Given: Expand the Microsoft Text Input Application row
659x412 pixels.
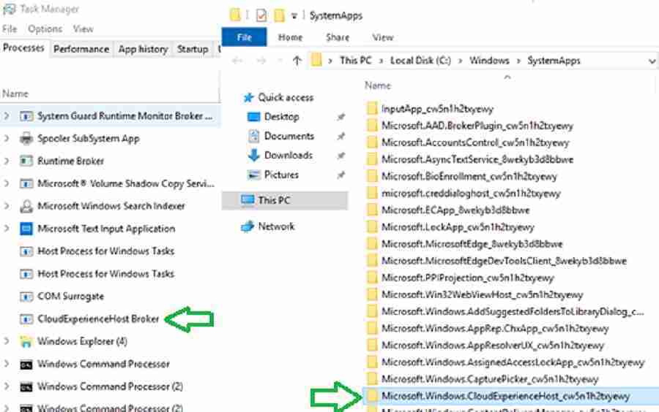Looking at the screenshot, I should tap(7, 229).
